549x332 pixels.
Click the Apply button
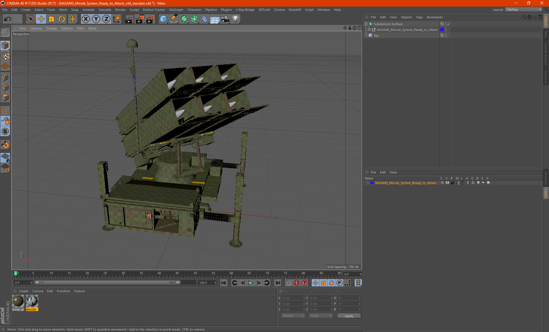tap(349, 316)
